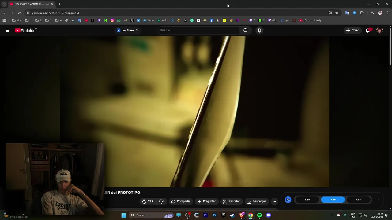Open the 'xD' YouTube bookmark
This screenshot has height=220, width=392.
click(x=303, y=20)
